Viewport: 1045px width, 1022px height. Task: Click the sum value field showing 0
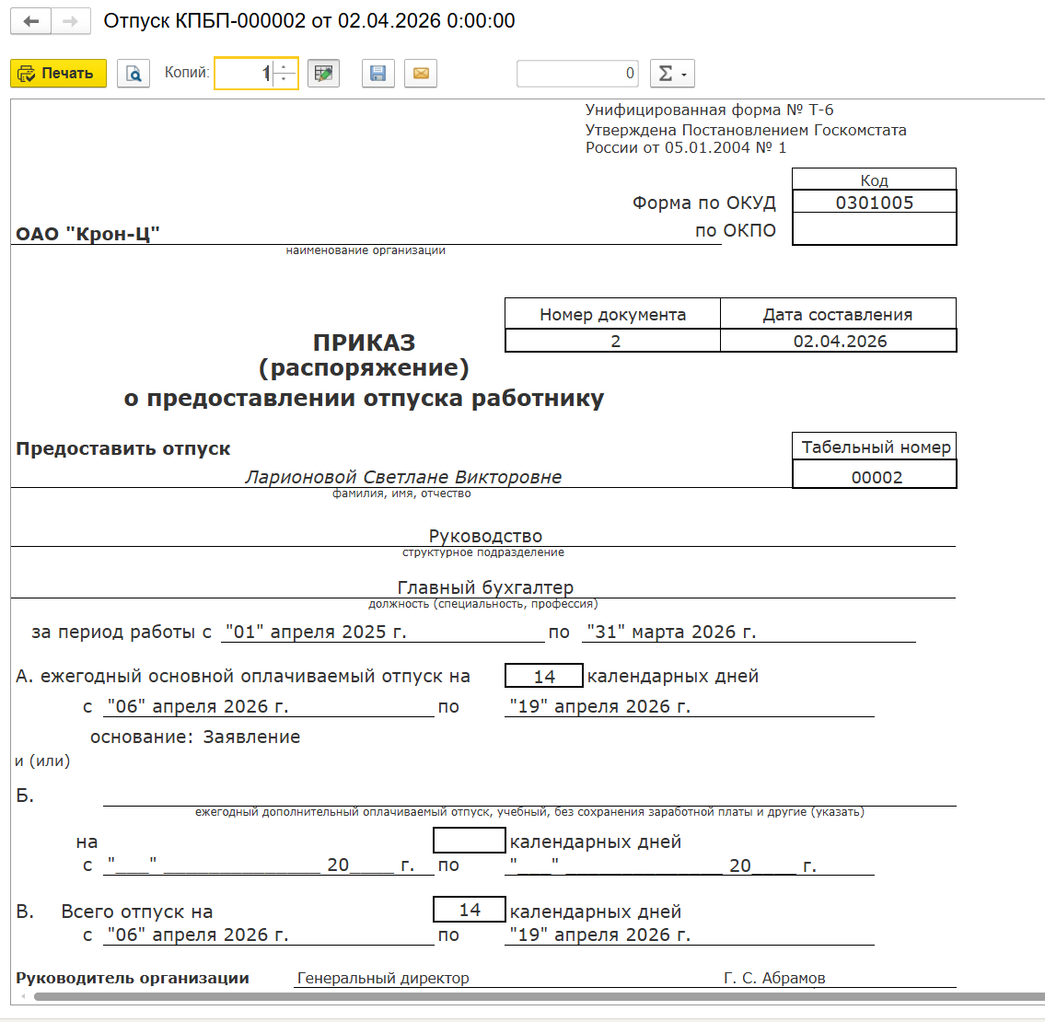[x=578, y=74]
